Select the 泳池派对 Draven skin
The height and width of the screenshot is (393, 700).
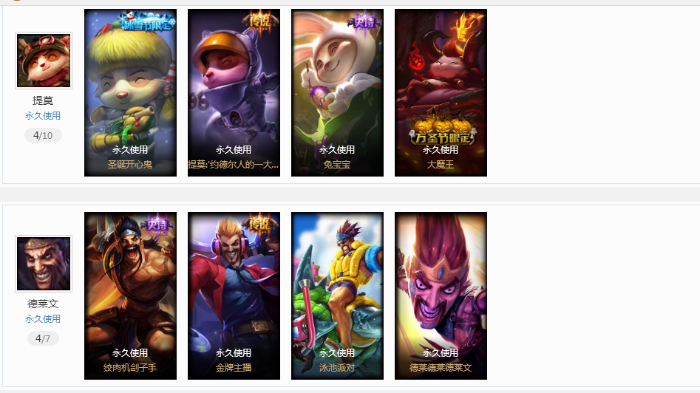click(338, 295)
